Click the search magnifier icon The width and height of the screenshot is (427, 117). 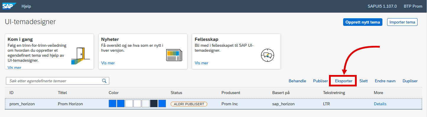click(104, 81)
